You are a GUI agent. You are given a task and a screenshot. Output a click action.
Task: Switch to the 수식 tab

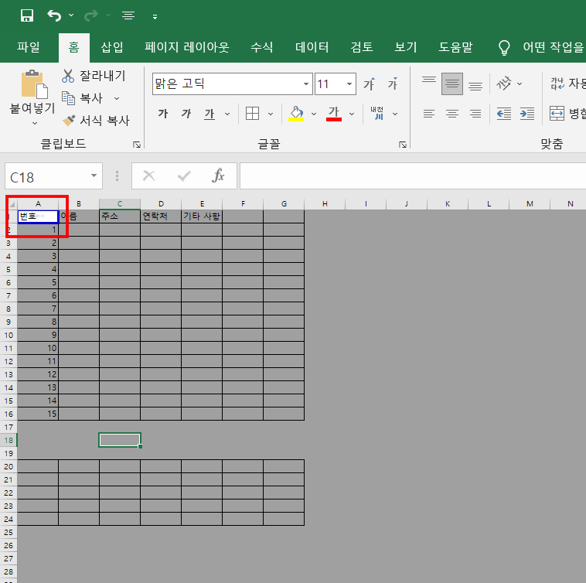coord(261,47)
